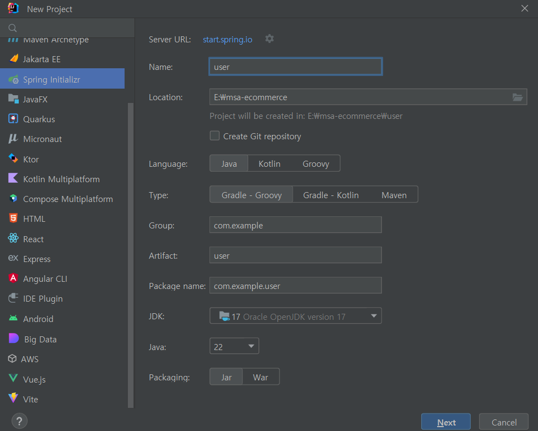
Task: Click the generator search field
Action: click(x=67, y=28)
